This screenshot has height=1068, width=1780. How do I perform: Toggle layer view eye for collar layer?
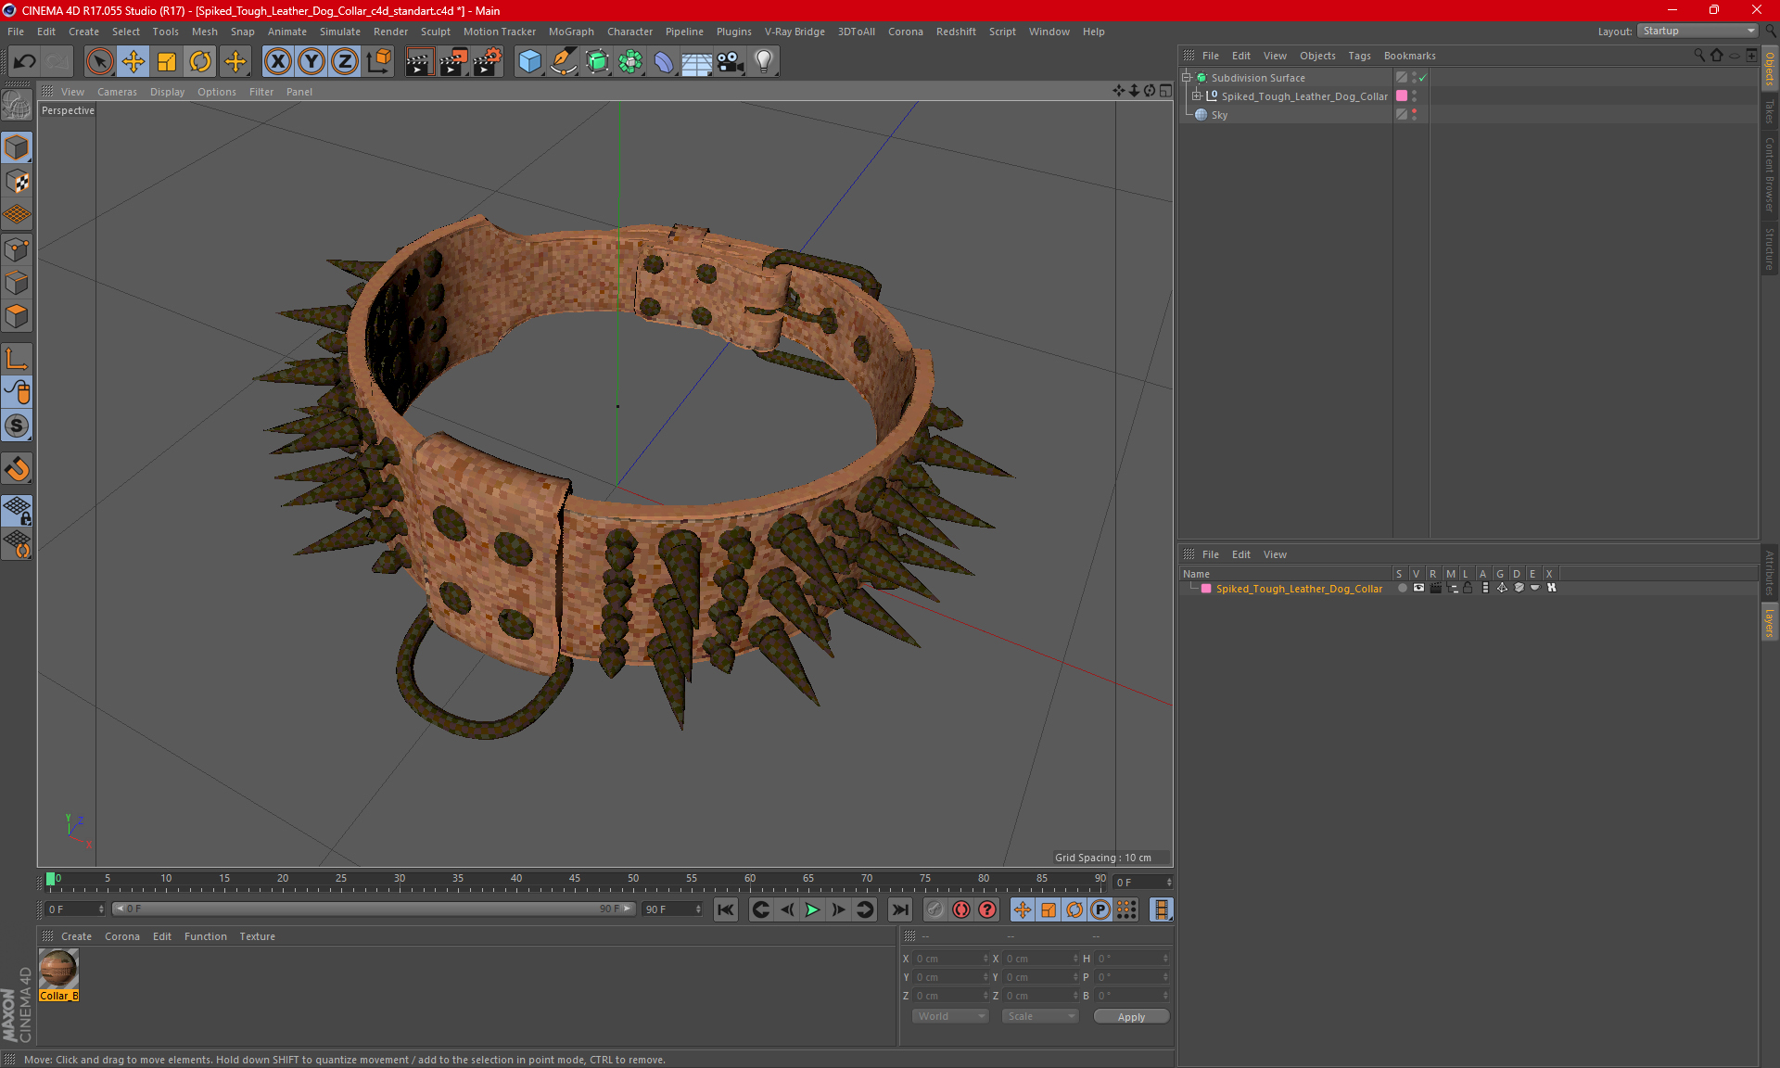pyautogui.click(x=1418, y=588)
